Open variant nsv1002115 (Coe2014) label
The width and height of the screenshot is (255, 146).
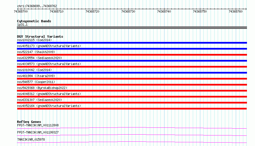34,40
